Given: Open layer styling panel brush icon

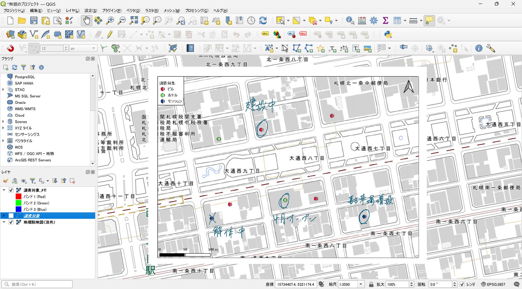Looking at the screenshot, I should click(x=6, y=181).
